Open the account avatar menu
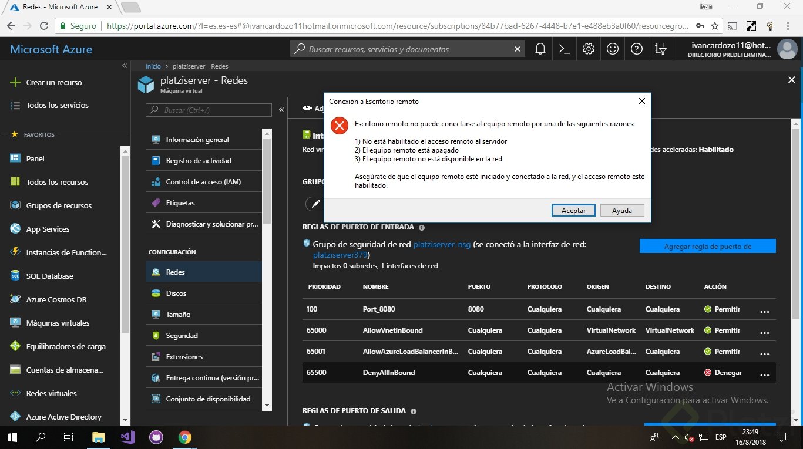803x449 pixels. coord(787,49)
